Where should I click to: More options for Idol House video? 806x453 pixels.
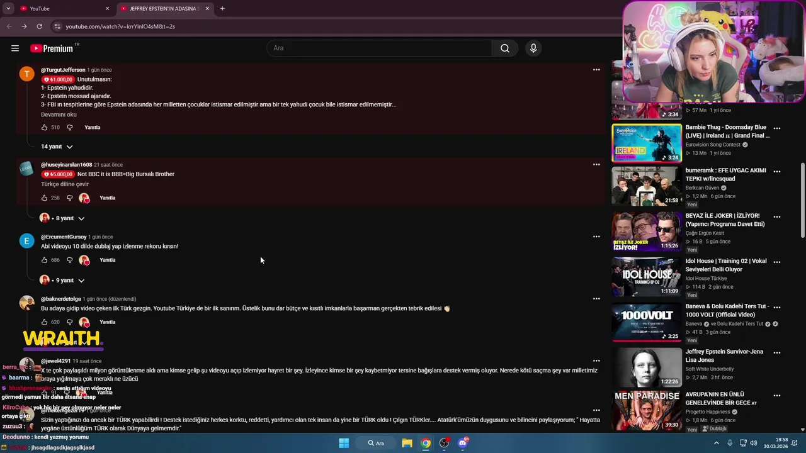tap(777, 262)
